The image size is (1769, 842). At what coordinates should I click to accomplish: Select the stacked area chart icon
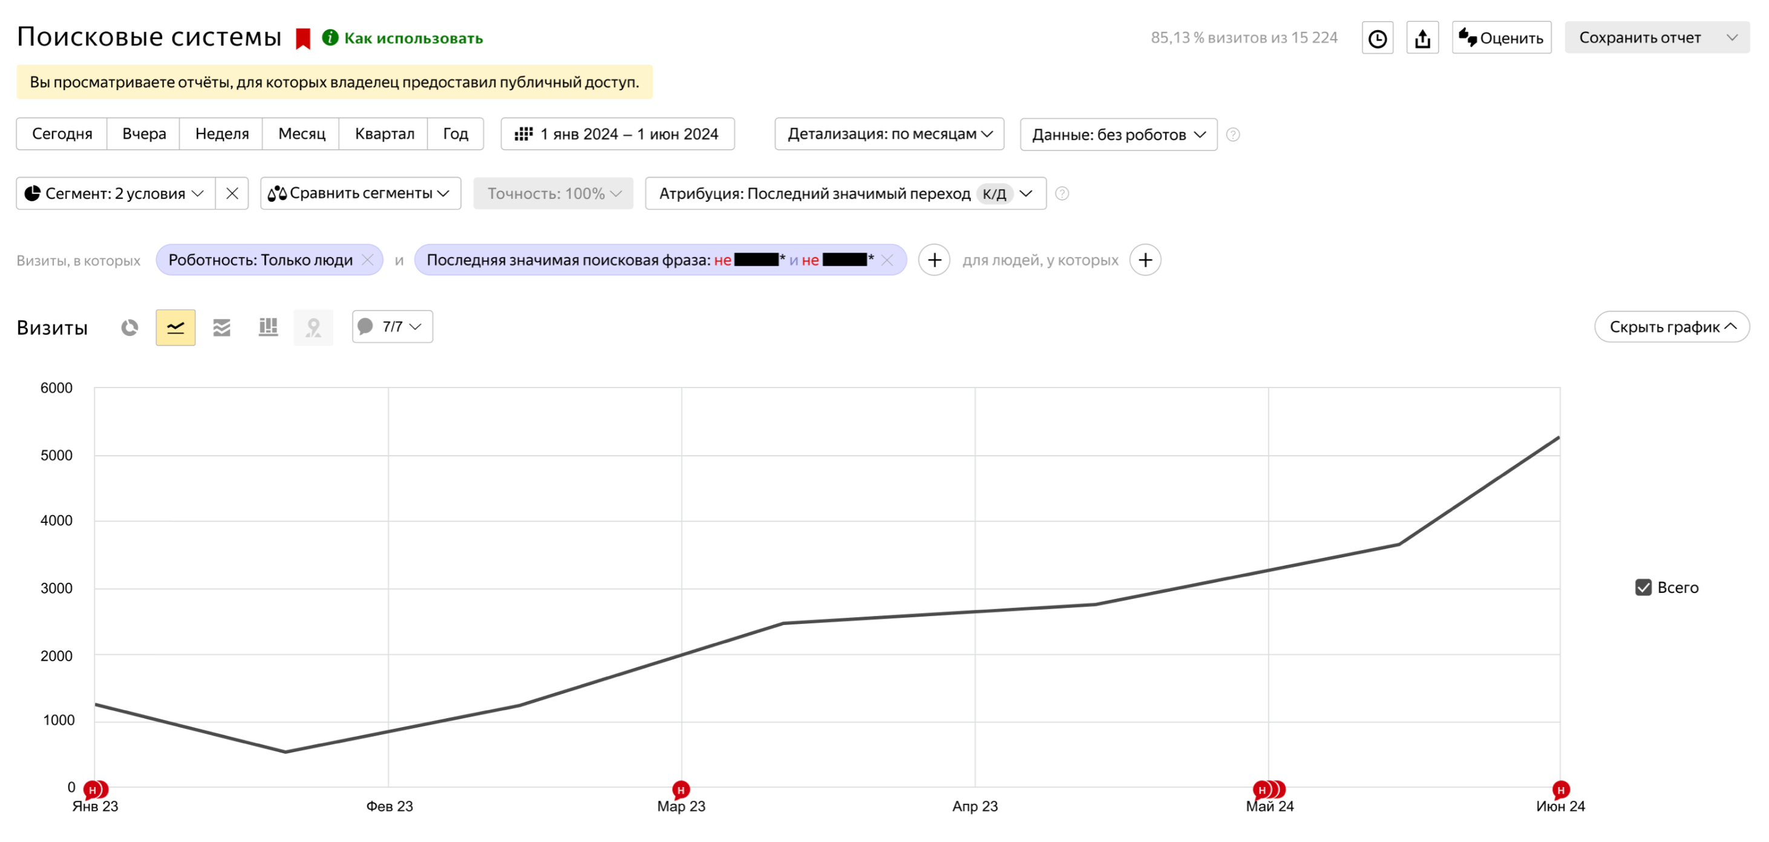(x=222, y=328)
